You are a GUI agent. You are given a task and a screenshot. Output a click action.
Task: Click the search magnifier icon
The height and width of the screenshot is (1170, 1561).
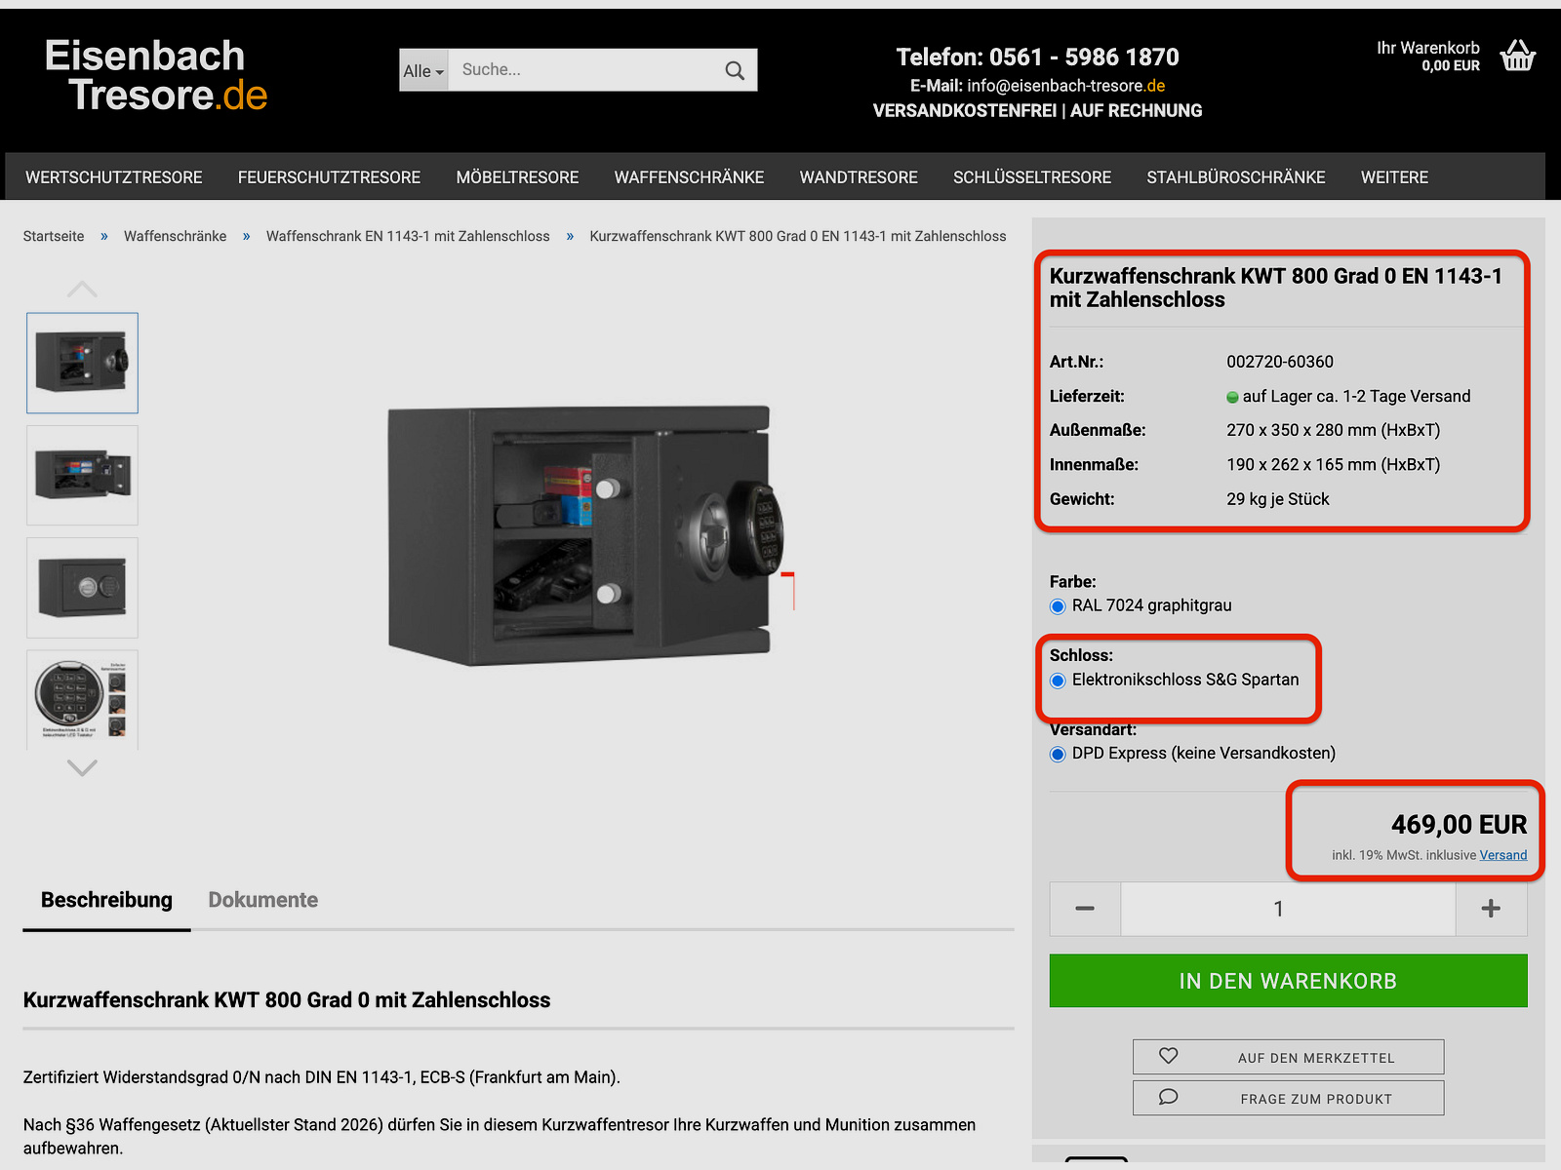click(733, 69)
